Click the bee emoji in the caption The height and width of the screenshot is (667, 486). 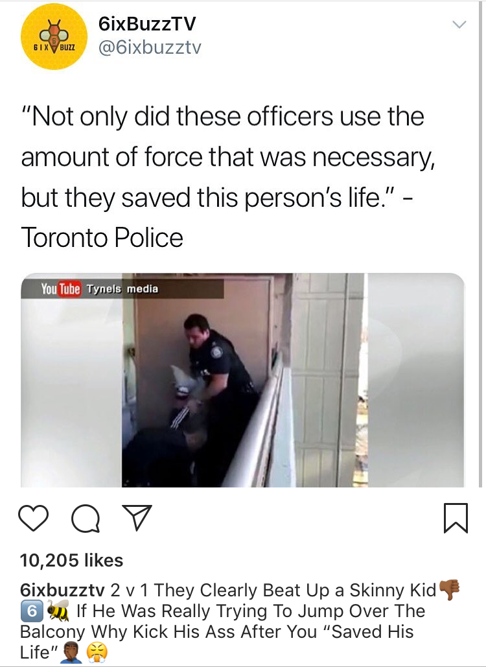tap(58, 611)
